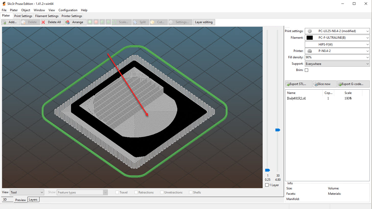Image resolution: width=372 pixels, height=209 pixels.
Task: Toggle the Travel moves checkbox
Action: click(117, 192)
